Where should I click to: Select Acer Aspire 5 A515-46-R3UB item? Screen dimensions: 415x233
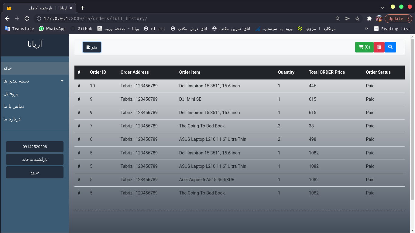point(207,180)
